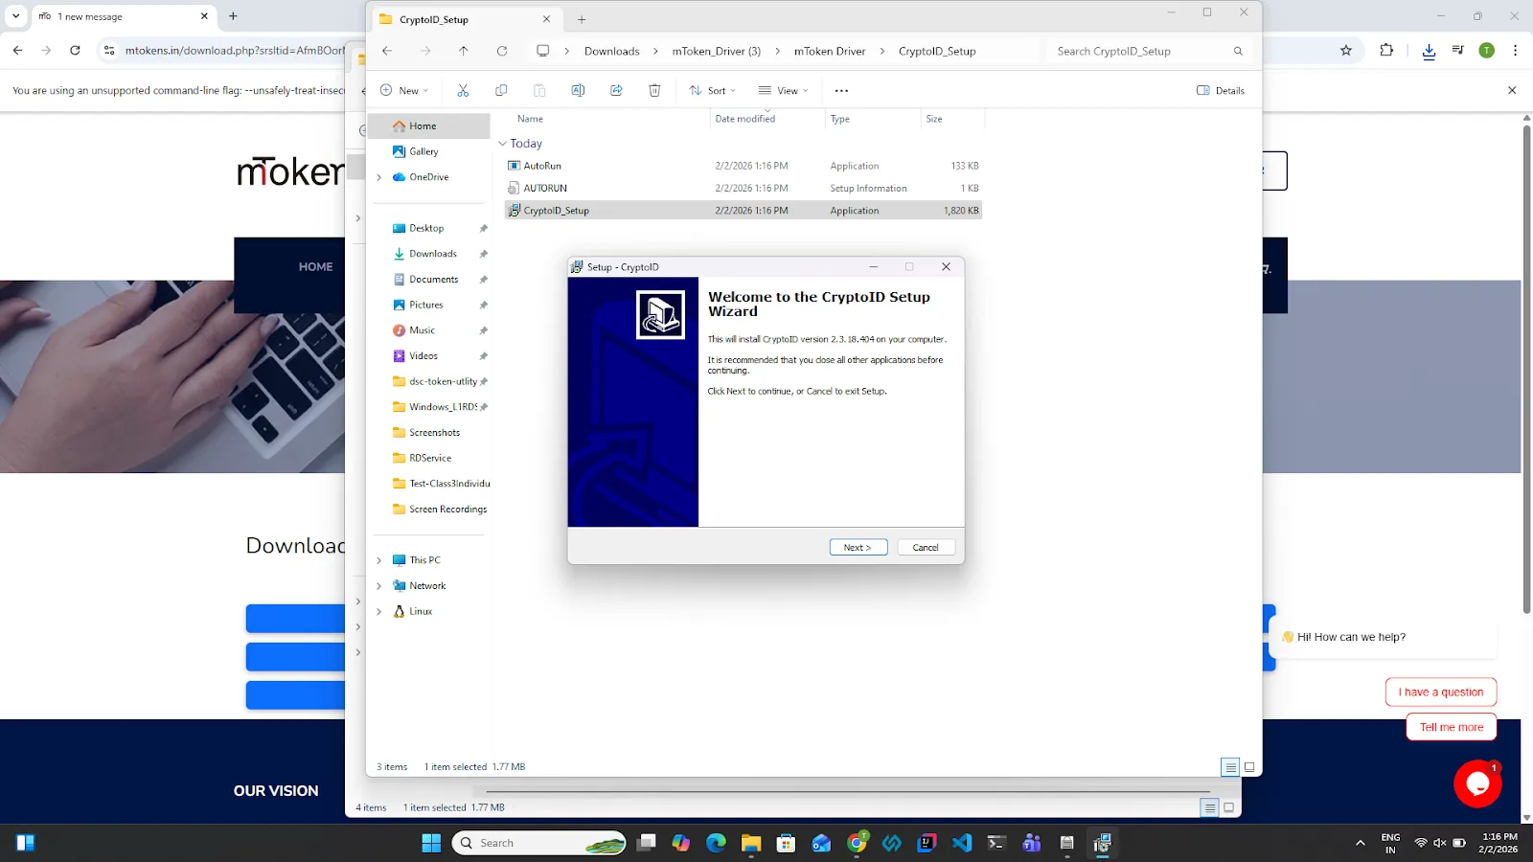The height and width of the screenshot is (862, 1533).
Task: Open Chrome extensions puzzle icon
Action: pyautogui.click(x=1386, y=50)
